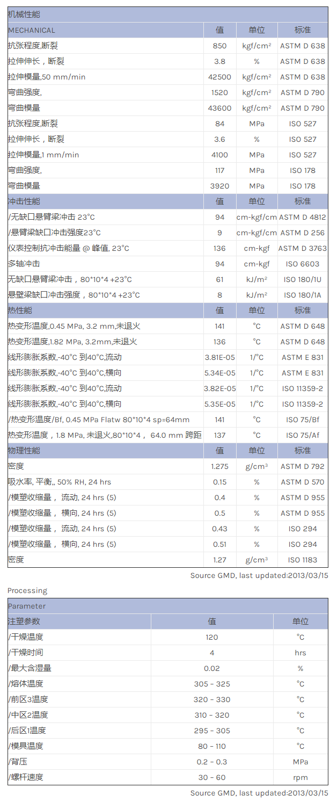Select the 305 – 325 melt temperature value
Viewport: 330px width, 802px height.
pos(212,684)
